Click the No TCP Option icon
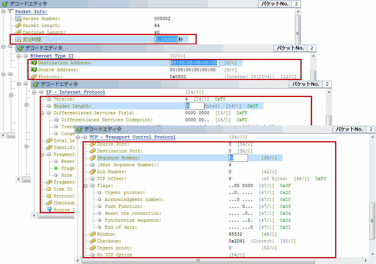 [93, 255]
